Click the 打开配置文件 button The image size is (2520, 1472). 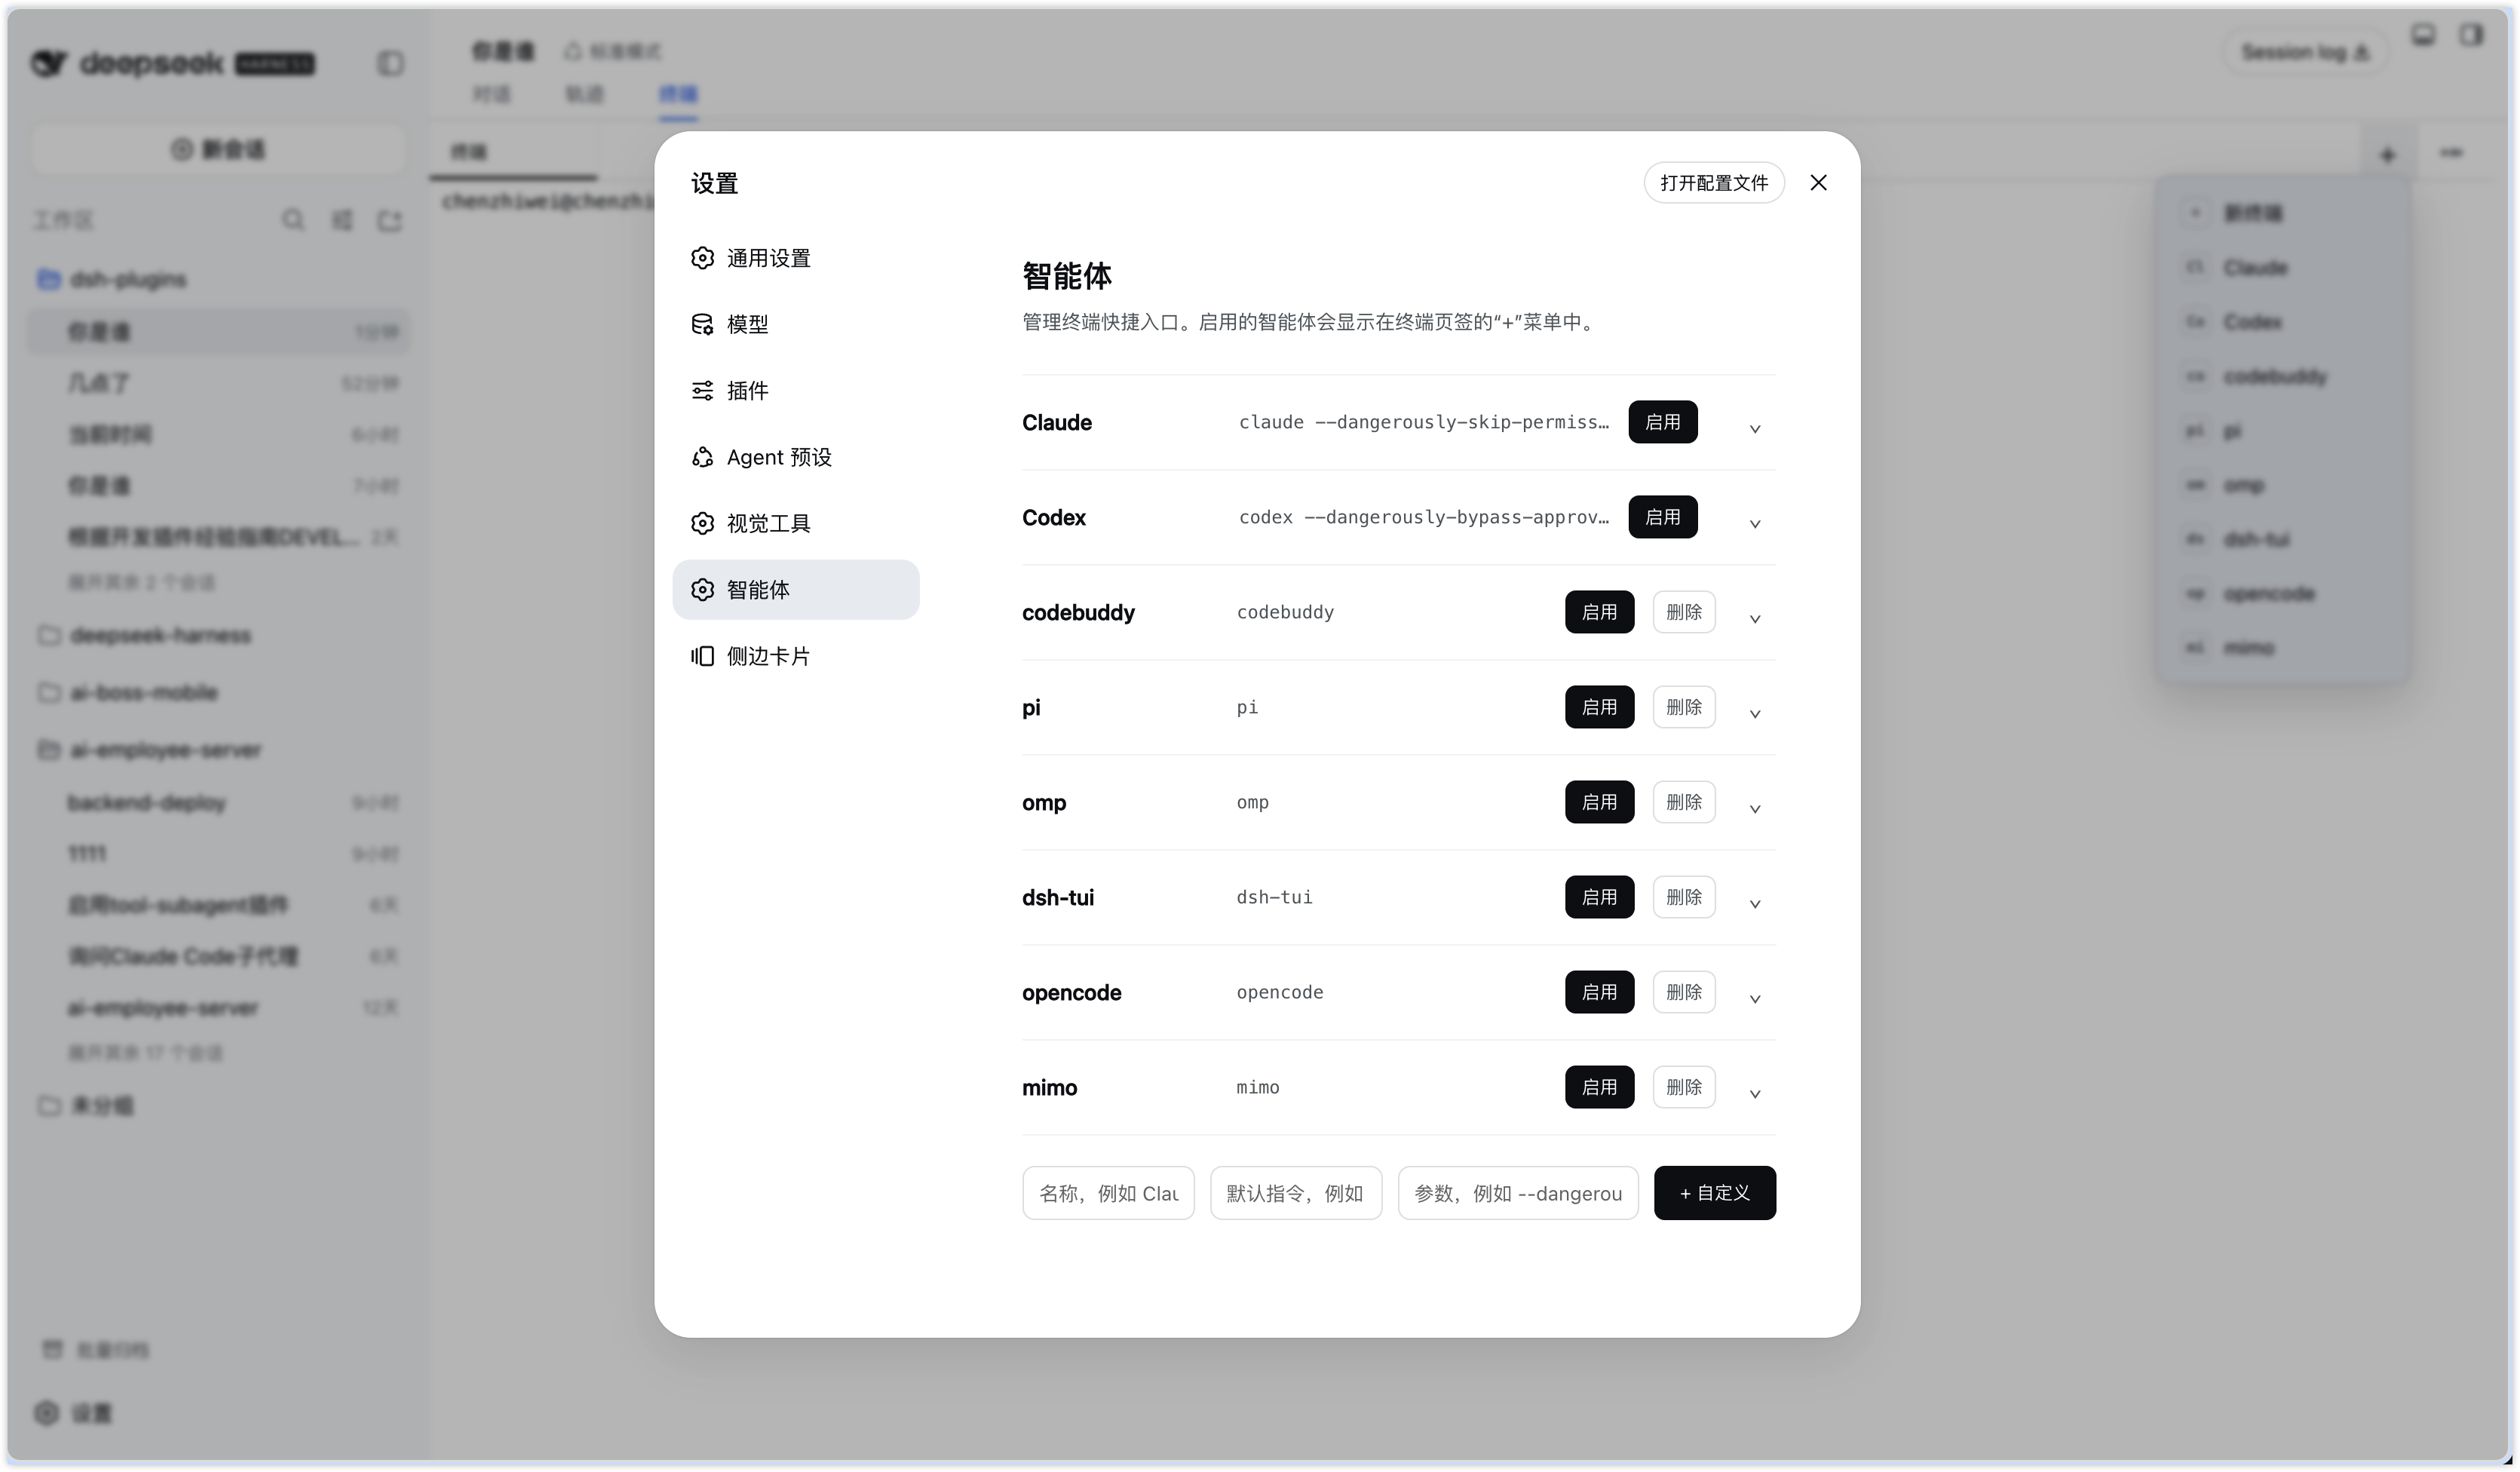pos(1714,182)
